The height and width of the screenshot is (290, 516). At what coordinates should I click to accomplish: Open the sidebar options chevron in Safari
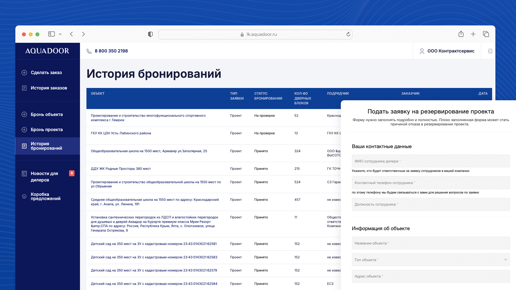coord(60,34)
